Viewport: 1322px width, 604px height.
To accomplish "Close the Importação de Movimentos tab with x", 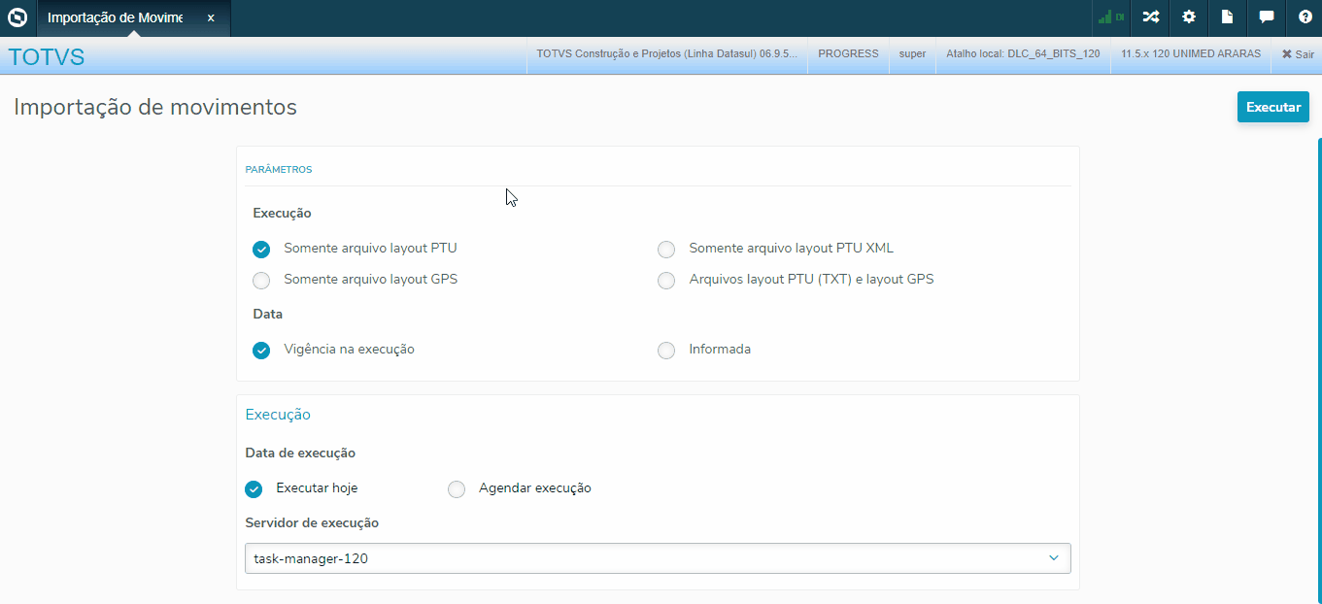I will tap(211, 17).
